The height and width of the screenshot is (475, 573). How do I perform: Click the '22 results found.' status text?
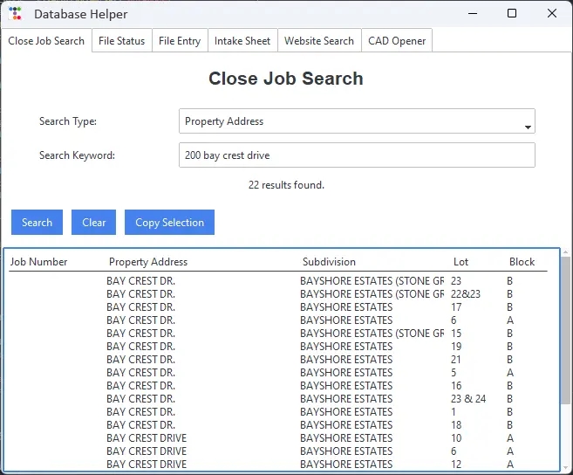coord(286,185)
